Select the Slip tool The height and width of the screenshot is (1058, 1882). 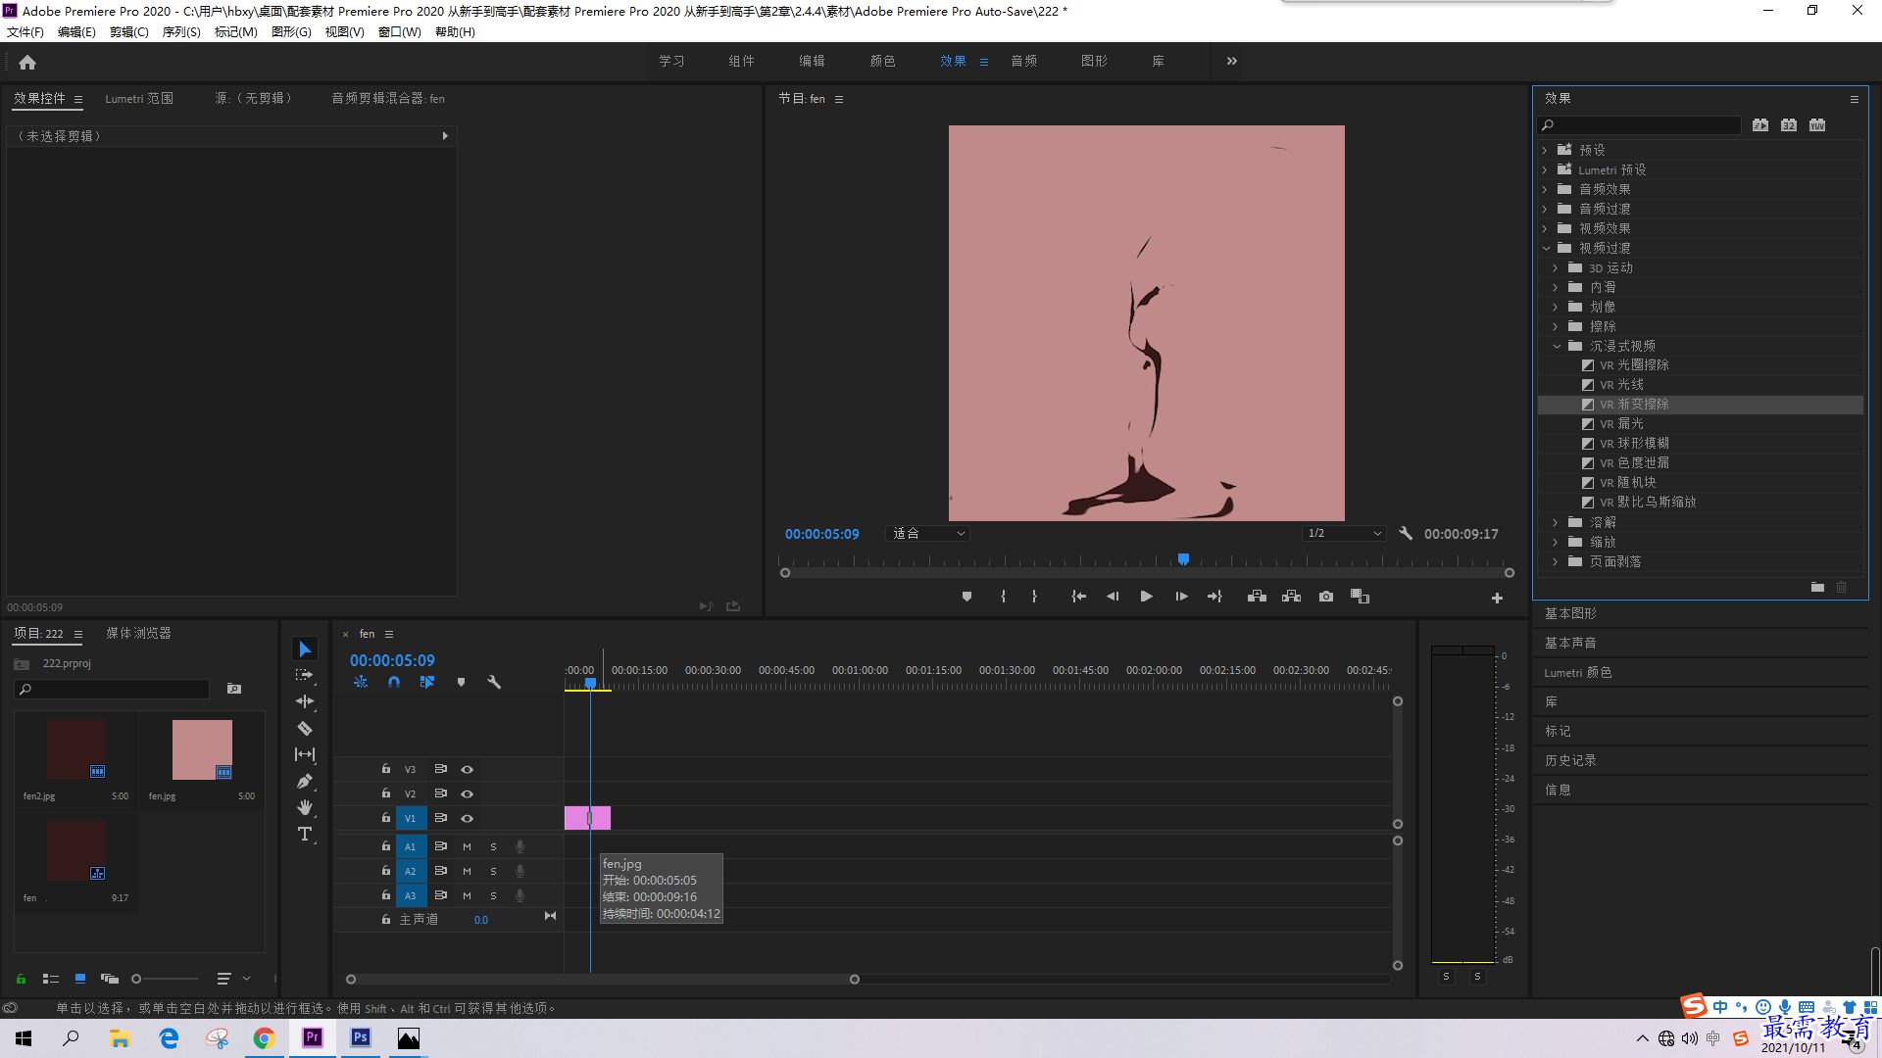pyautogui.click(x=305, y=754)
